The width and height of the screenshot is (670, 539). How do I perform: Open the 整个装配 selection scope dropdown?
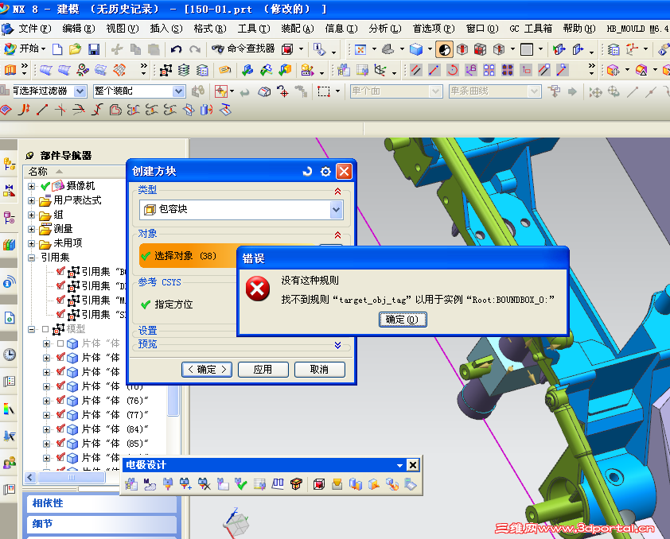point(178,91)
